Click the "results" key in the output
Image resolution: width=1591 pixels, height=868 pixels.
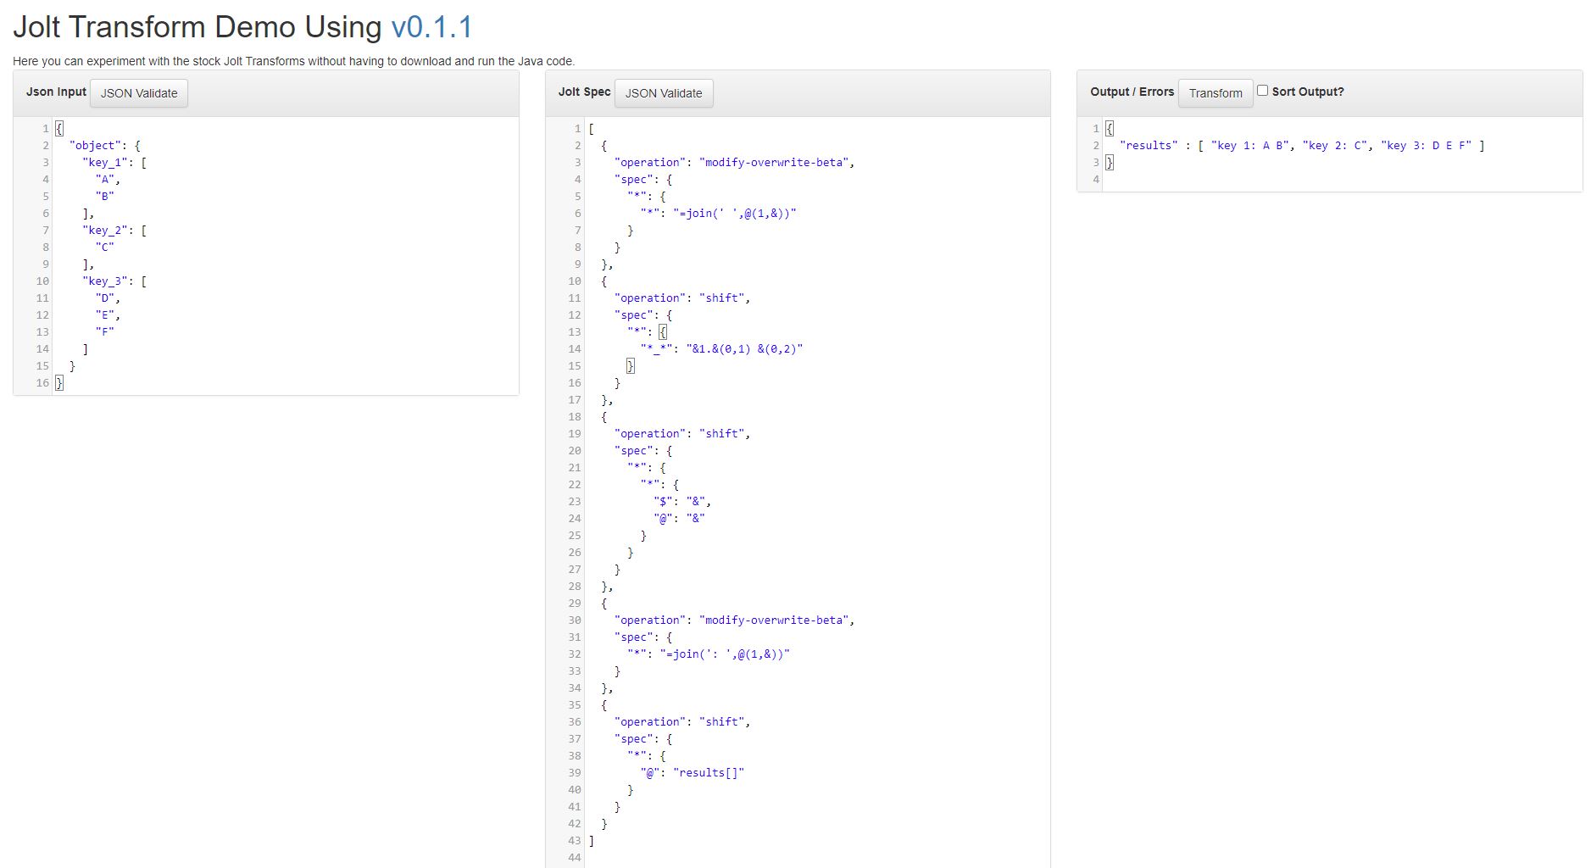coord(1149,146)
